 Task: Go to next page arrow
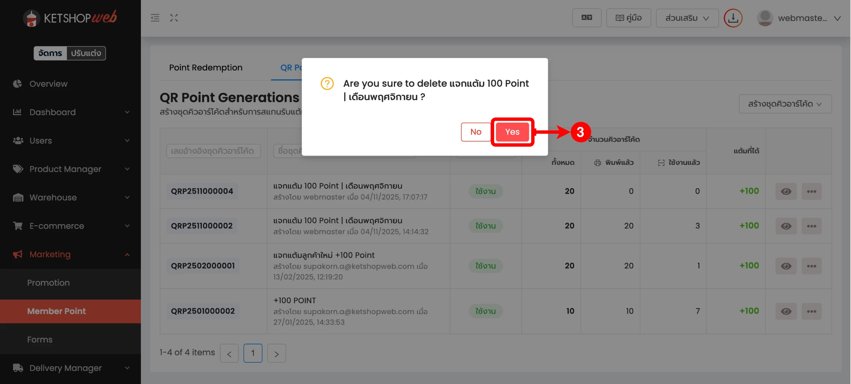pos(277,353)
